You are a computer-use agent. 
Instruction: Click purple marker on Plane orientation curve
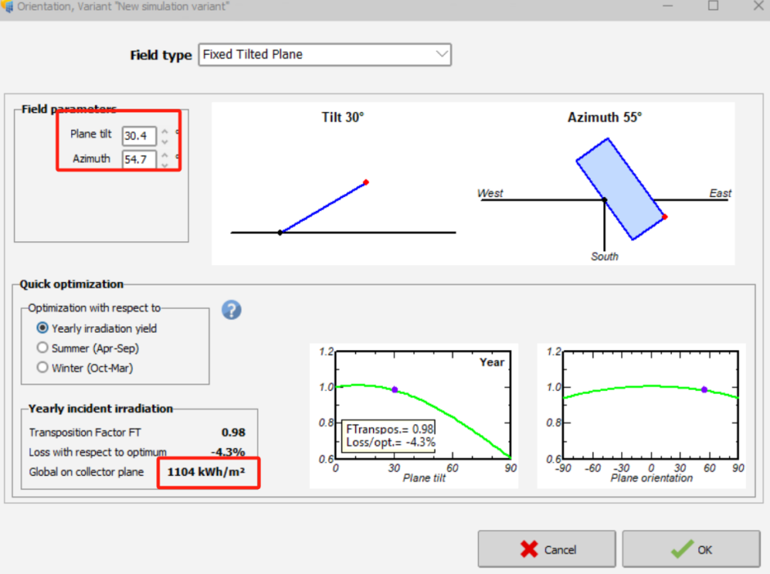tap(704, 390)
